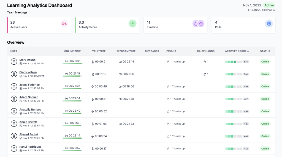Screen dimensions: 282x157
Task: Click the Active meeting status badge
Action: tap(269, 5)
